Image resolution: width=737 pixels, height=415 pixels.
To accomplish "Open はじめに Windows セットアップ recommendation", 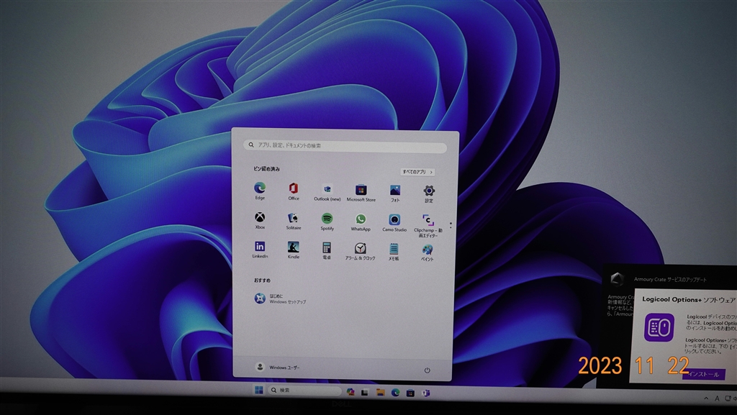I will click(280, 298).
